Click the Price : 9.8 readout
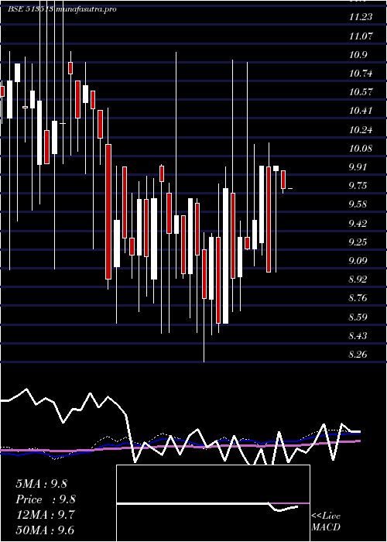 click(x=46, y=499)
